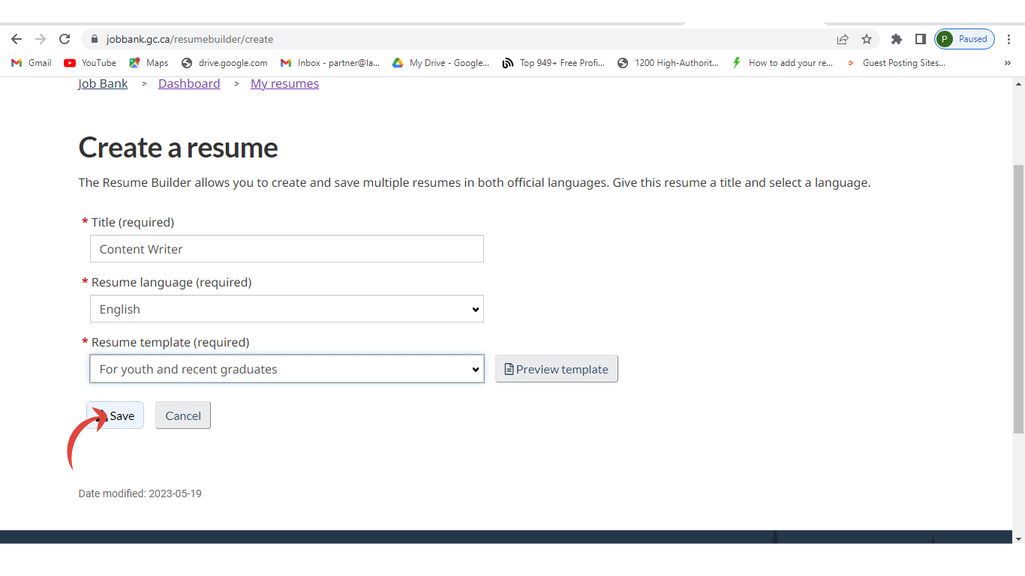The image size is (1025, 576).
Task: Click the Title input field
Action: pyautogui.click(x=287, y=249)
